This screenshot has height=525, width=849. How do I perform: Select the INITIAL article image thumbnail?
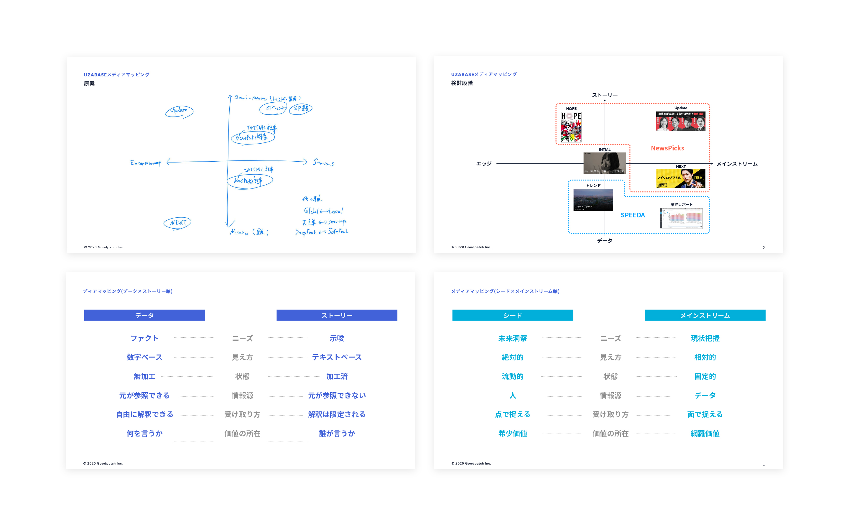pos(604,163)
